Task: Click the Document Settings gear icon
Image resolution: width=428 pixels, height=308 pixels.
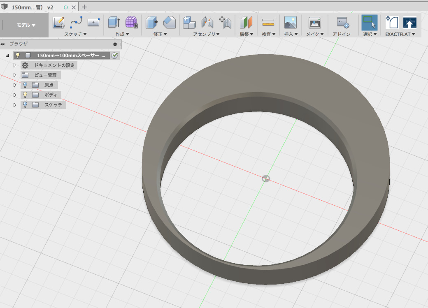Action: [x=25, y=65]
